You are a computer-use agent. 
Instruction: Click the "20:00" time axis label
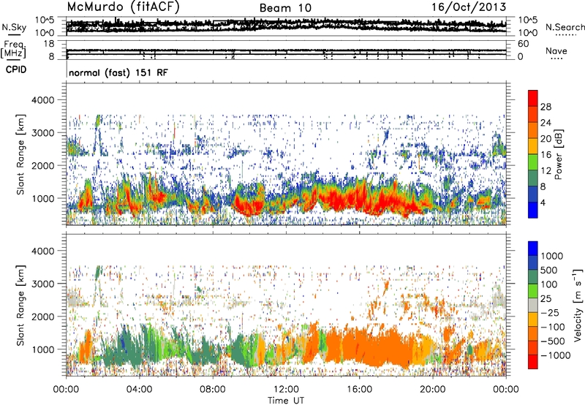point(433,390)
